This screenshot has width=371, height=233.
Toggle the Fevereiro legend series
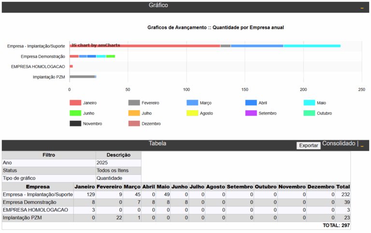(134, 103)
